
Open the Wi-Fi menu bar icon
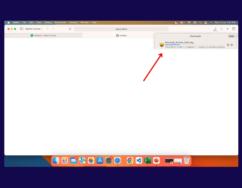[189, 22]
